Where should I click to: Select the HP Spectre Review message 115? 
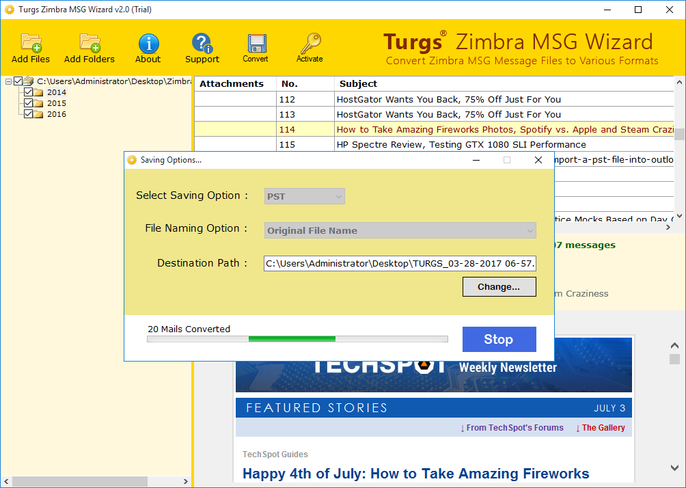434,144
